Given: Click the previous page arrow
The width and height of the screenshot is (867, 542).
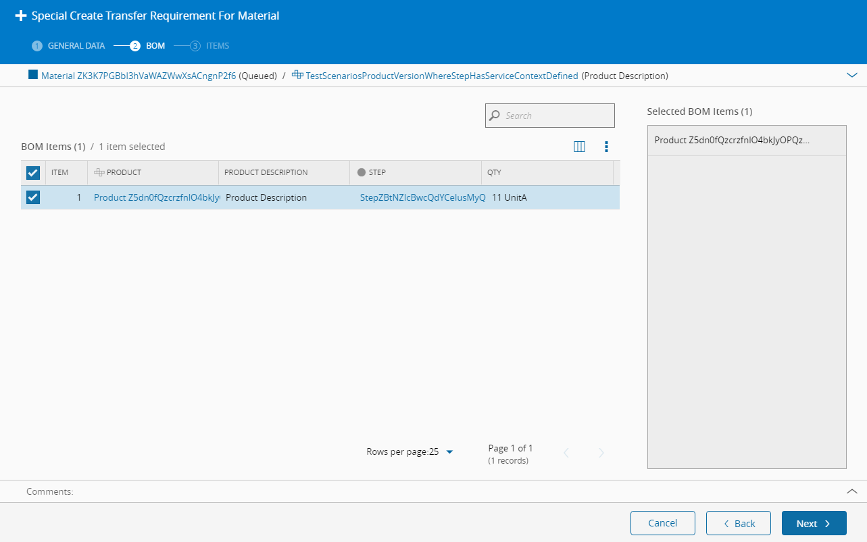Looking at the screenshot, I should click(566, 453).
